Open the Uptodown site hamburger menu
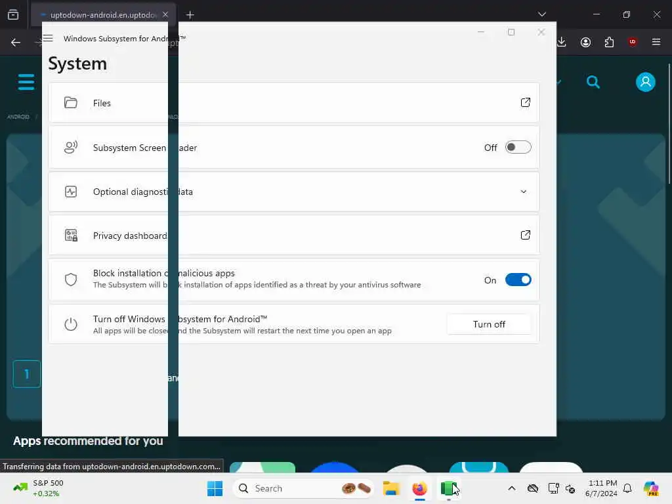 coord(26,82)
